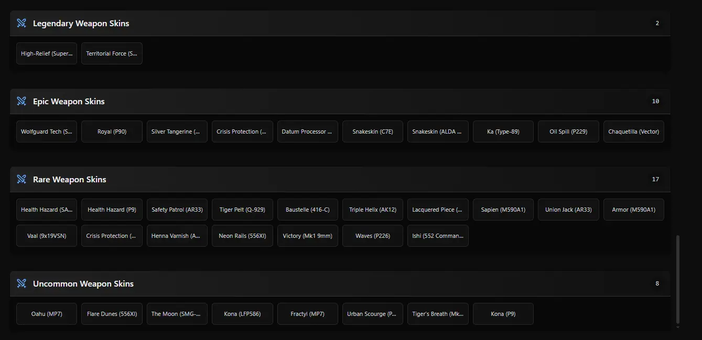Open the Chaquetilla (Vector) skin
The width and height of the screenshot is (702, 340).
633,131
